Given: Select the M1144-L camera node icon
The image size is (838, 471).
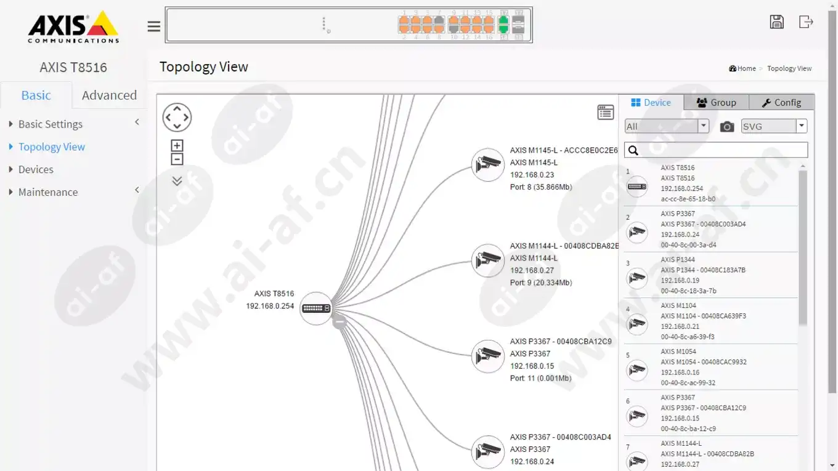Looking at the screenshot, I should coord(488,260).
